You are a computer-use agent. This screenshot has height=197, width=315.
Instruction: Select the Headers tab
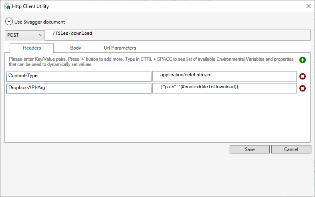click(32, 48)
